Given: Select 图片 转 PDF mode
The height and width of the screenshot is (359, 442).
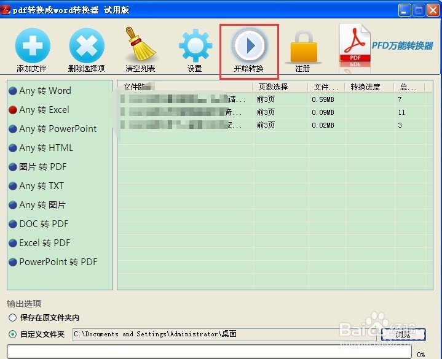Looking at the screenshot, I should 37,167.
